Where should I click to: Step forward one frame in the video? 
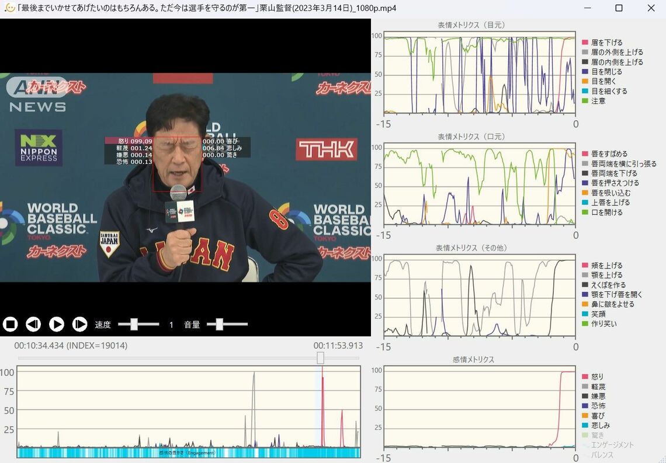pyautogui.click(x=79, y=324)
